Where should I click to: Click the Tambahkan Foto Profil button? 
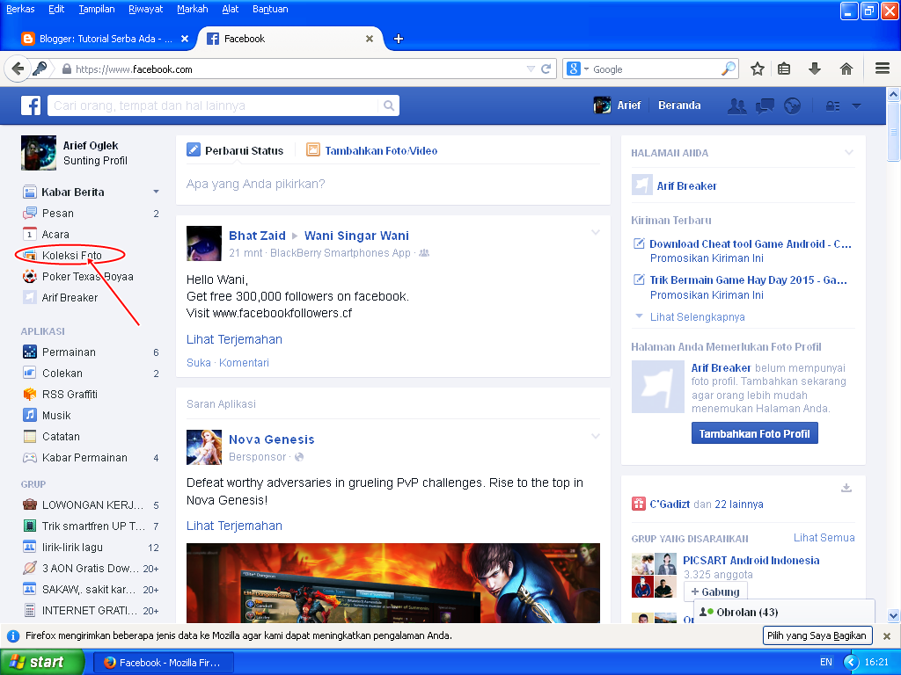click(x=754, y=433)
